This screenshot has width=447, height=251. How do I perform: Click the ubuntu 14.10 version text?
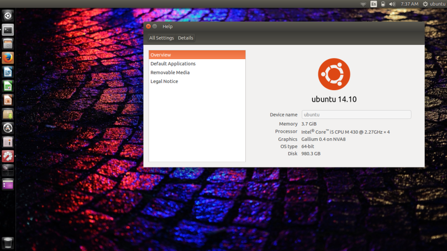tap(334, 100)
